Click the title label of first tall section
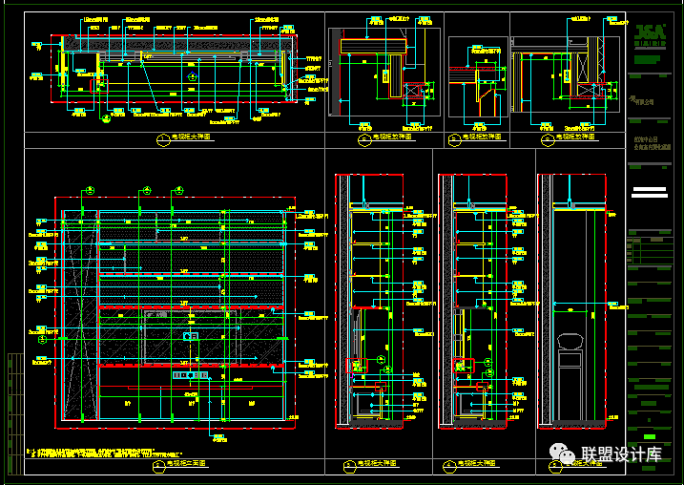The height and width of the screenshot is (485, 684). pyautogui.click(x=377, y=463)
